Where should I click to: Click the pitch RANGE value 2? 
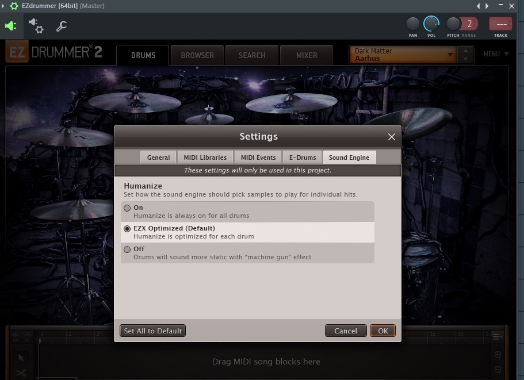click(469, 24)
